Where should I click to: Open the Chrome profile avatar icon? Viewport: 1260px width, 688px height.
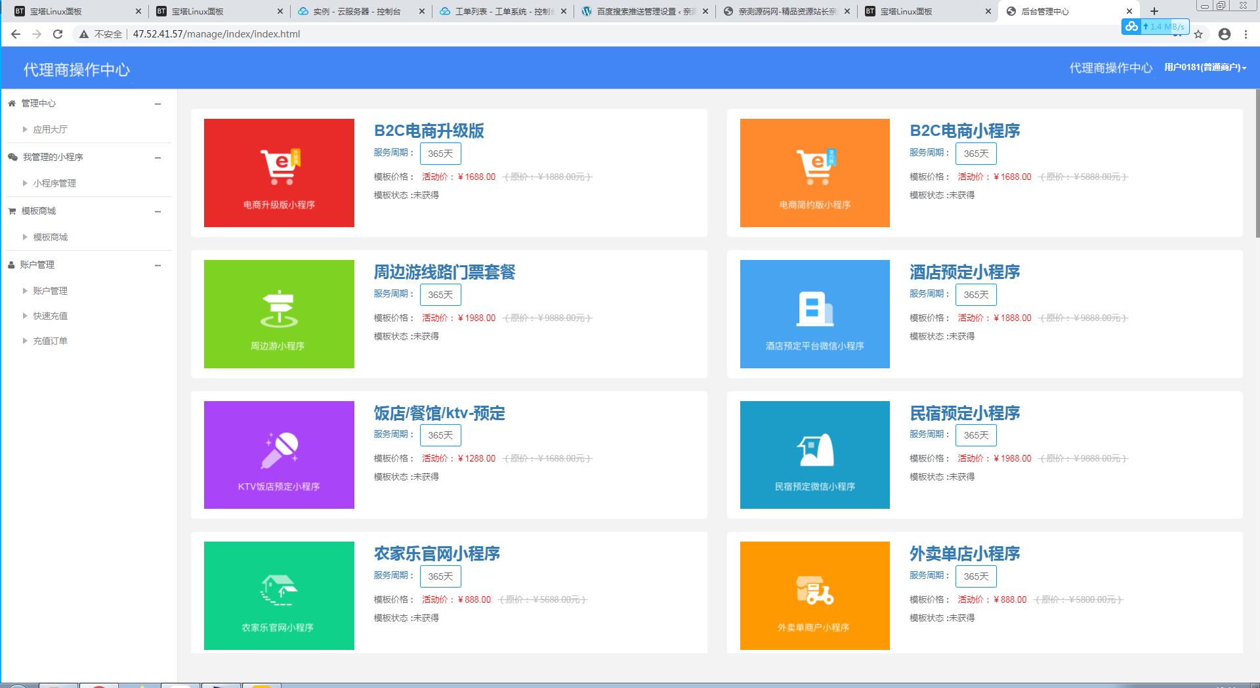(x=1225, y=34)
